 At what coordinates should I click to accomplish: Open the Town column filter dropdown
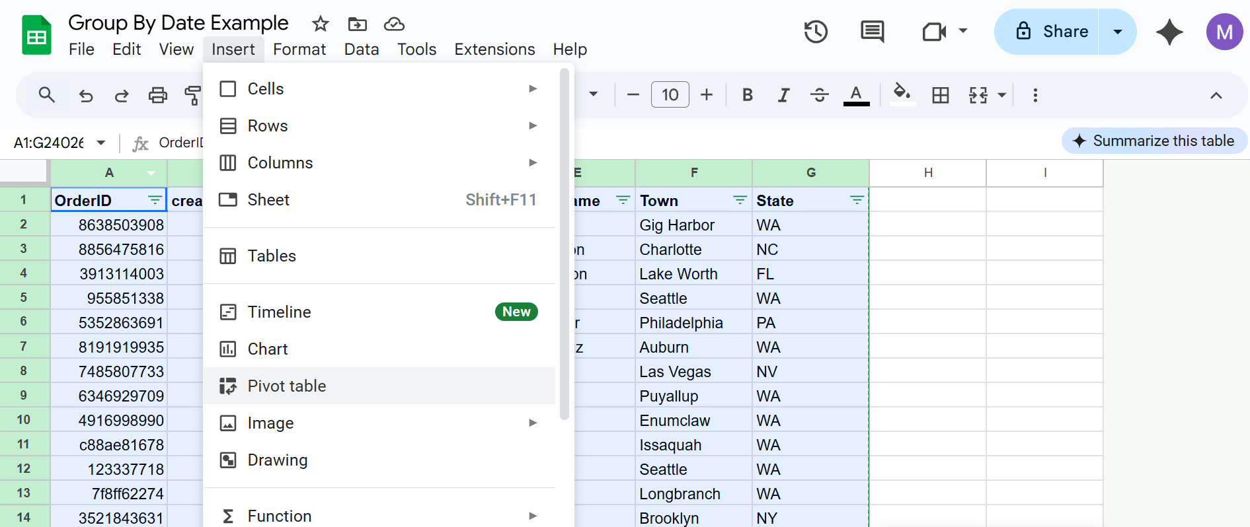click(740, 200)
